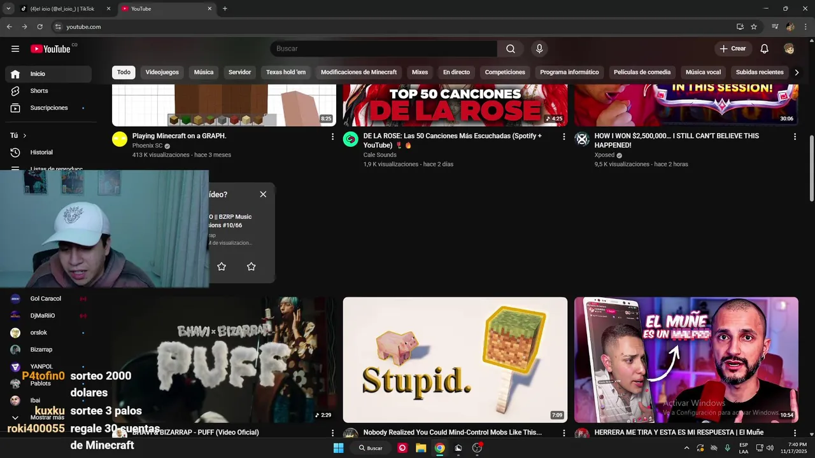Open the YouTube hamburger guide menu
The height and width of the screenshot is (458, 815).
coord(15,49)
